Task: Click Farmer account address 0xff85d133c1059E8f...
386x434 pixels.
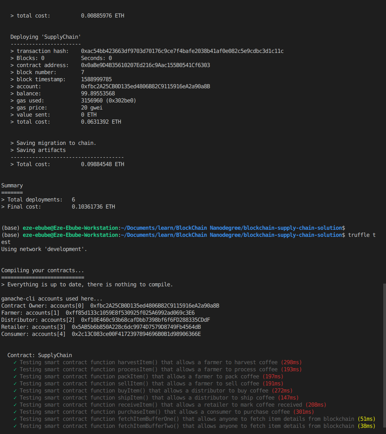Action: click(130, 313)
